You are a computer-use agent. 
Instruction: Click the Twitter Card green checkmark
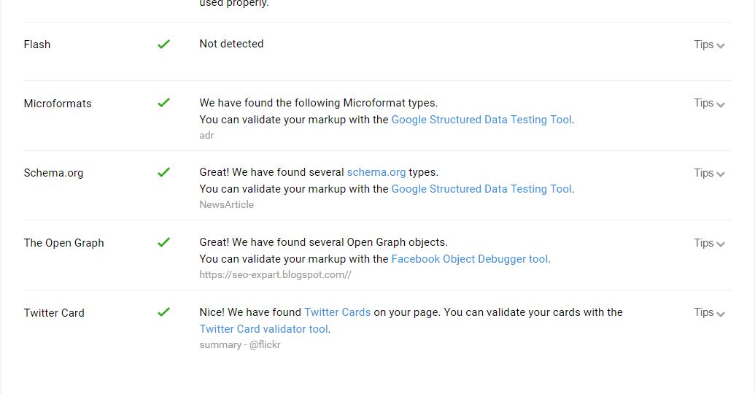click(163, 312)
